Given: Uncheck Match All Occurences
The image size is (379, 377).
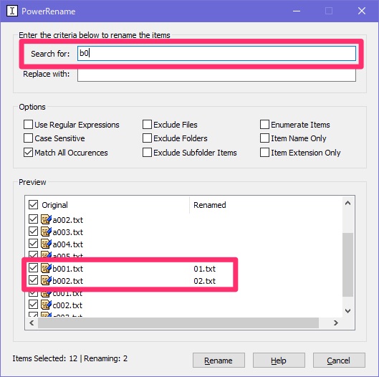Looking at the screenshot, I should point(28,153).
